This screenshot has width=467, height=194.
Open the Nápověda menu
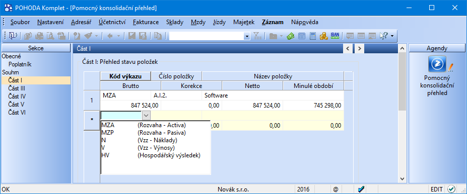pyautogui.click(x=305, y=22)
